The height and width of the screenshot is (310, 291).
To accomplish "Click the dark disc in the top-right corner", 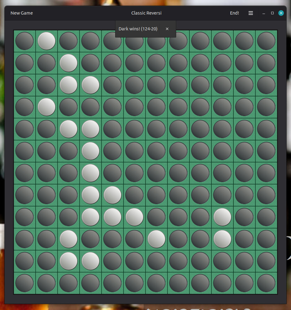I will (x=266, y=41).
